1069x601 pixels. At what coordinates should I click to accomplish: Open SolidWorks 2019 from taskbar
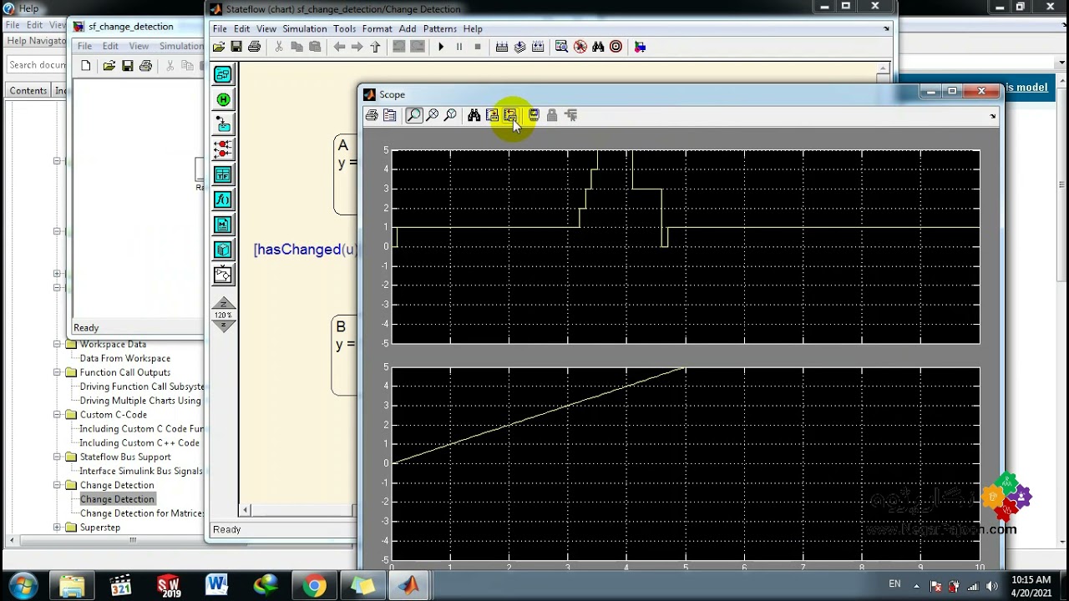pyautogui.click(x=169, y=585)
